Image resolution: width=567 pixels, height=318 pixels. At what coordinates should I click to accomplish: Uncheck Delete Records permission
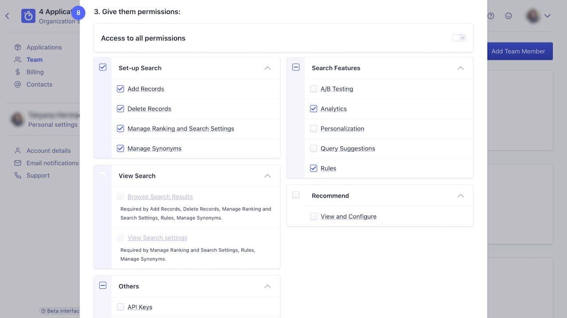tap(120, 109)
